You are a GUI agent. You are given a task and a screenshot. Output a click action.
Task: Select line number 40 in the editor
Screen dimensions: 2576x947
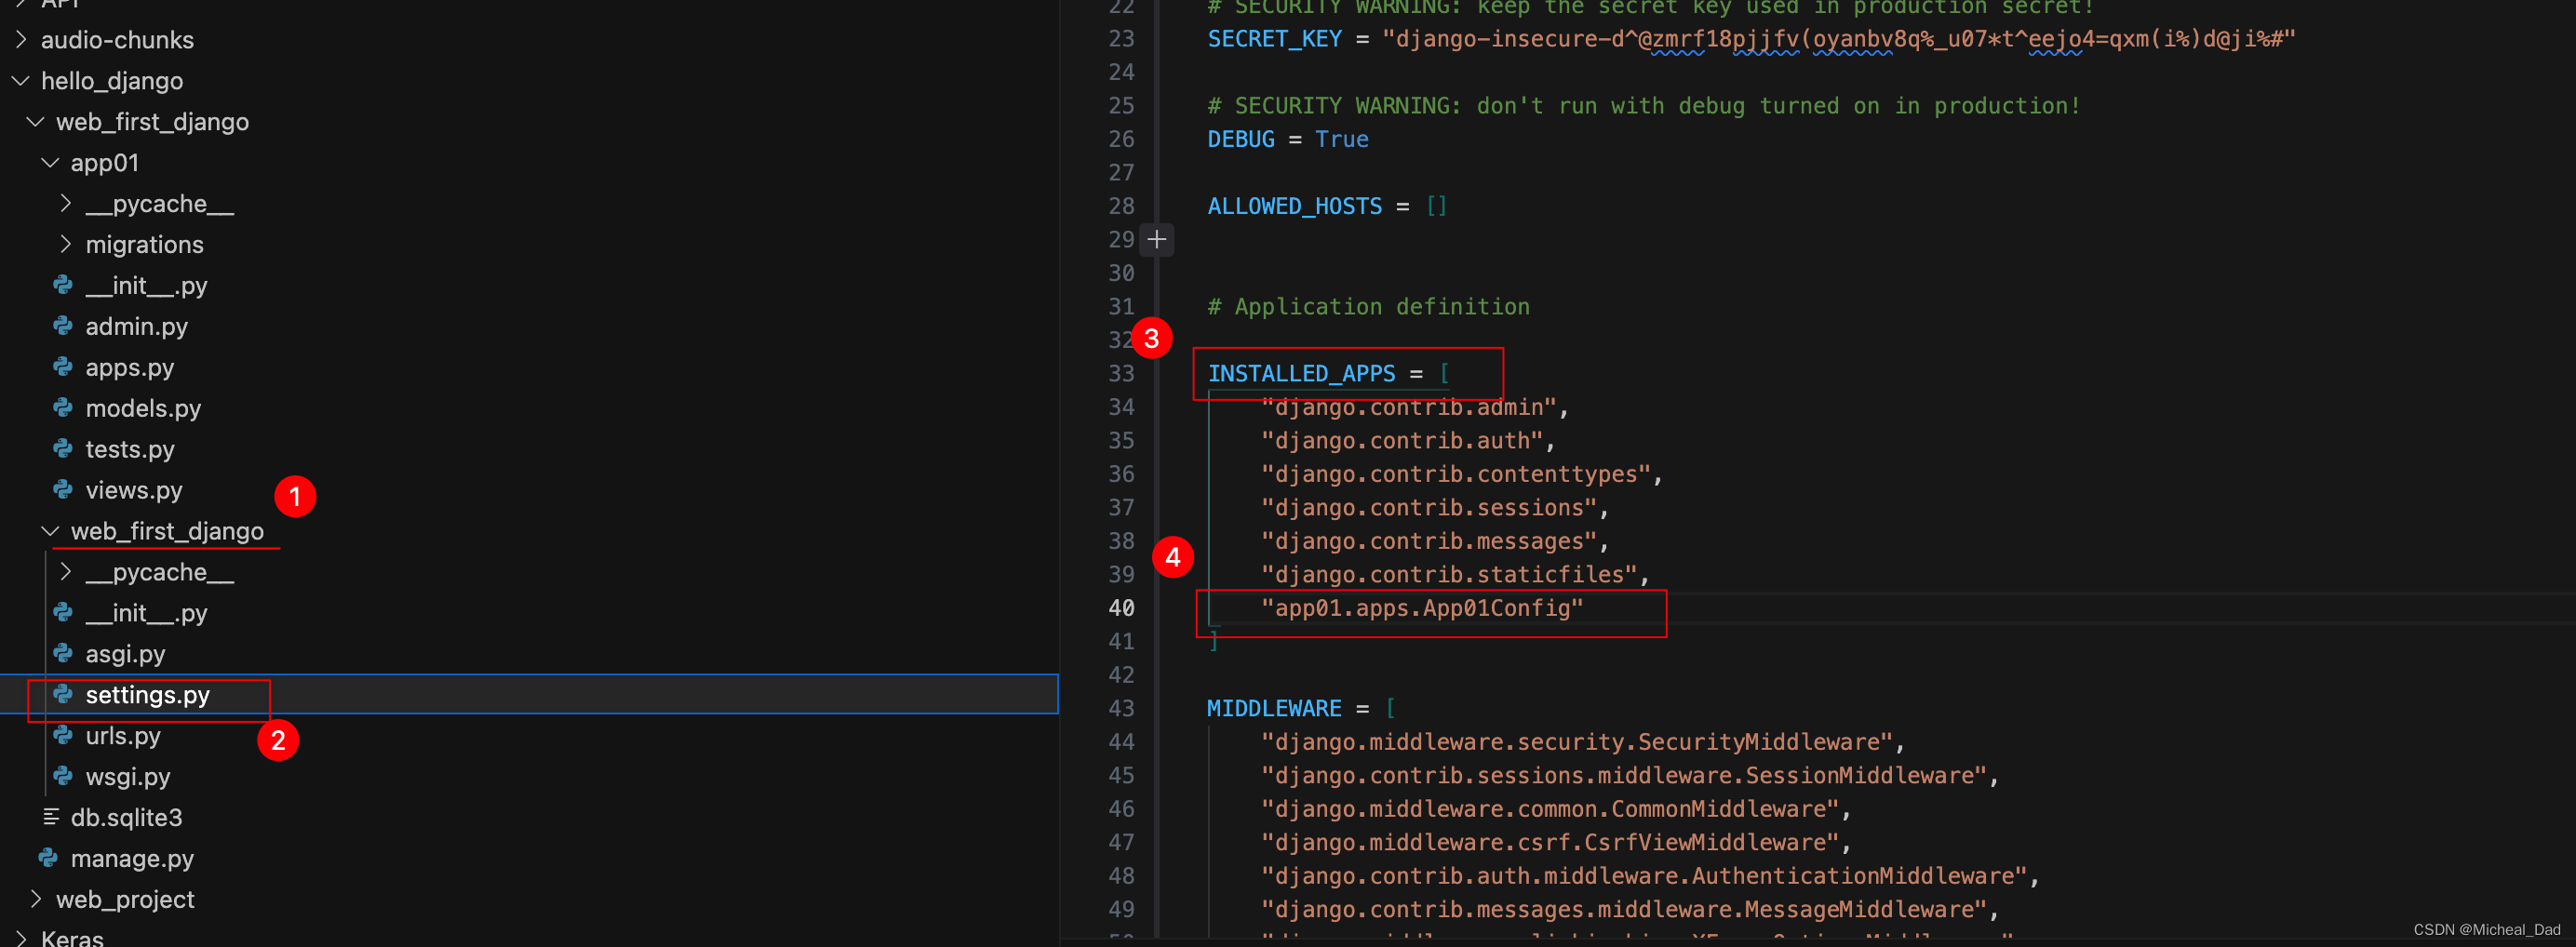[x=1122, y=607]
